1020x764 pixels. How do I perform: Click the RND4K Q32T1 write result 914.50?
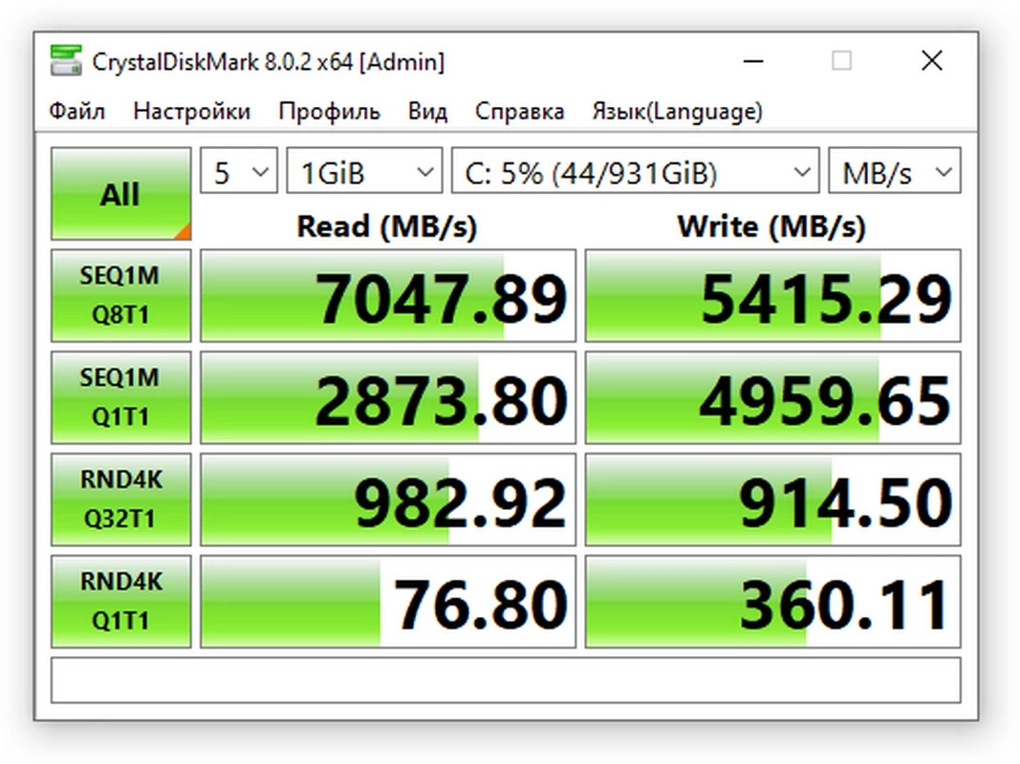pyautogui.click(x=772, y=499)
